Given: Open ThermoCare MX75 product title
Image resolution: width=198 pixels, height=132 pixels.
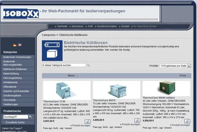Looking at the screenshot, I should pyautogui.click(x=104, y=100).
